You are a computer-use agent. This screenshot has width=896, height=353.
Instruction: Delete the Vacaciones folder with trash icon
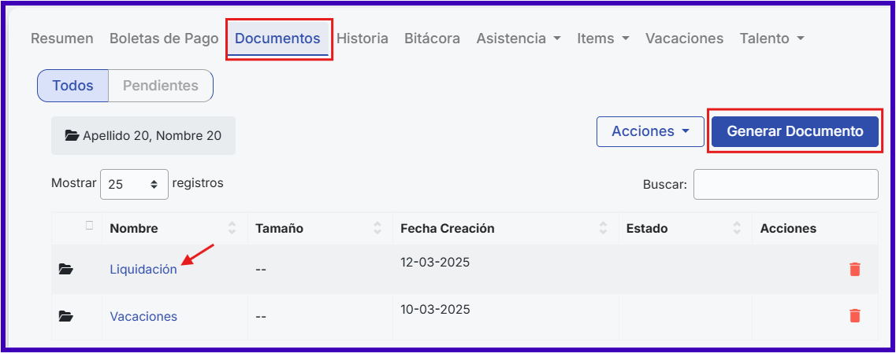(854, 316)
